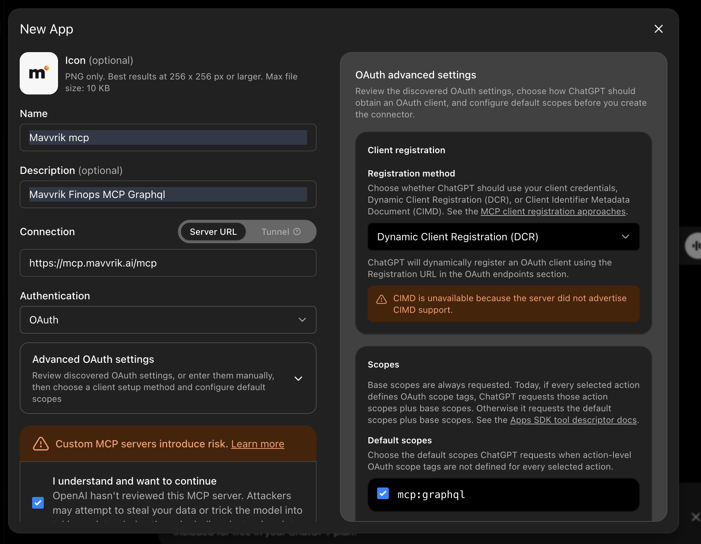Screen dimensions: 701x544
Task: Click the voice waveform button behind dialog
Action: coord(694,246)
